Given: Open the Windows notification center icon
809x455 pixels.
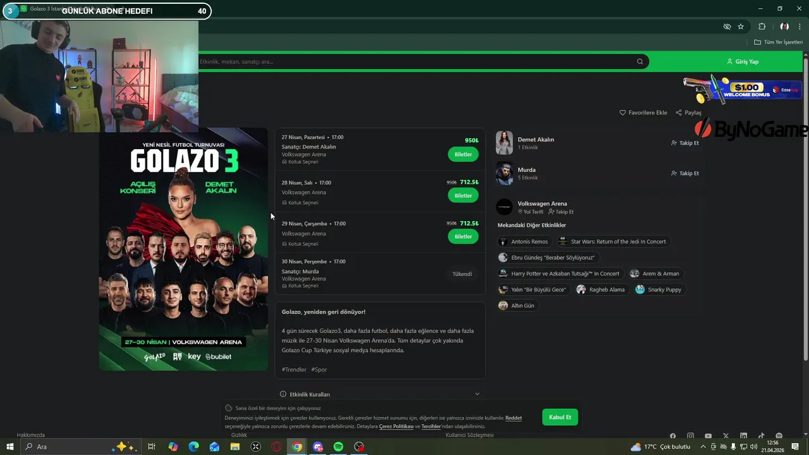Looking at the screenshot, I should click(795, 447).
